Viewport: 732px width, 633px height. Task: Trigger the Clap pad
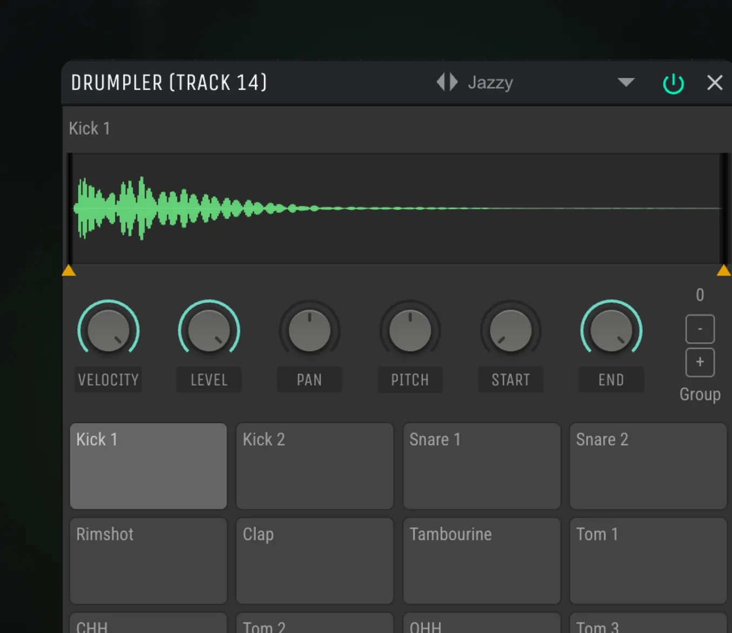click(x=315, y=561)
